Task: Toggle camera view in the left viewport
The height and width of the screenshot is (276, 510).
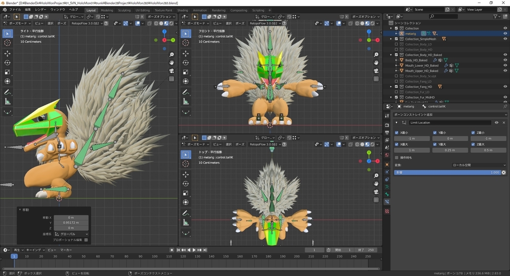Action: (172, 71)
